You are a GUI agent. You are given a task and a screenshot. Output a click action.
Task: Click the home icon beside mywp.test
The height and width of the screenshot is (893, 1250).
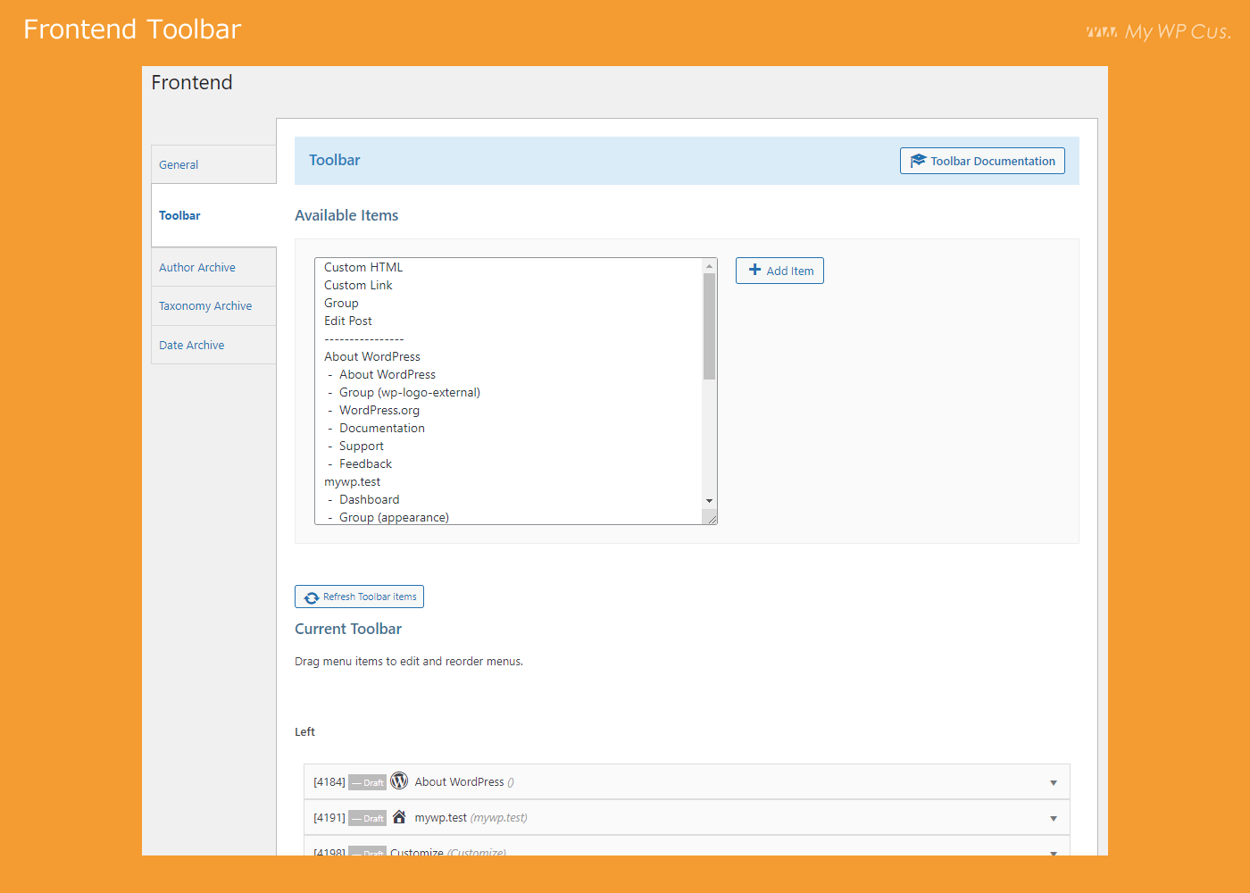coord(399,817)
